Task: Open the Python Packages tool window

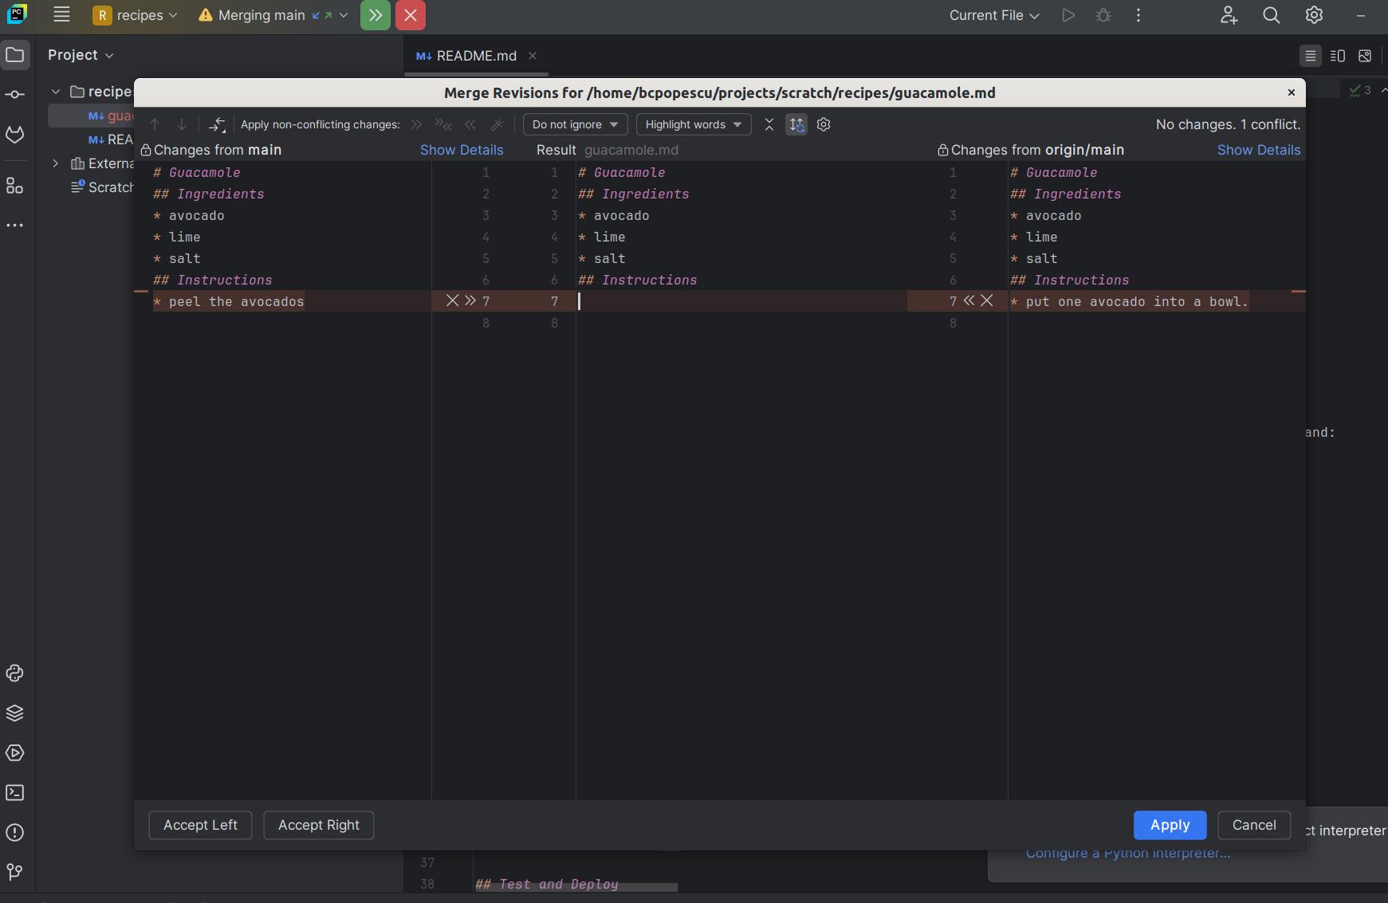Action: pyautogui.click(x=15, y=713)
